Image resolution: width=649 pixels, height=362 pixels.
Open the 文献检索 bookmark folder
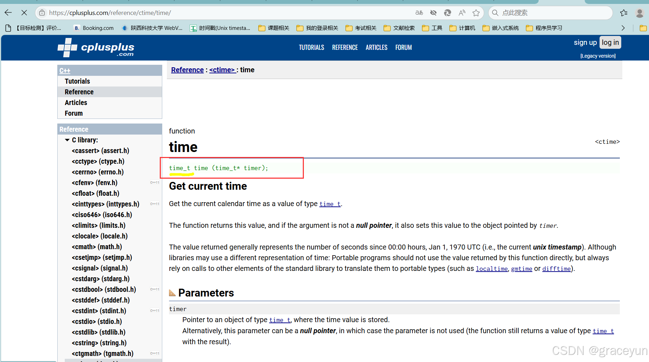pyautogui.click(x=399, y=28)
